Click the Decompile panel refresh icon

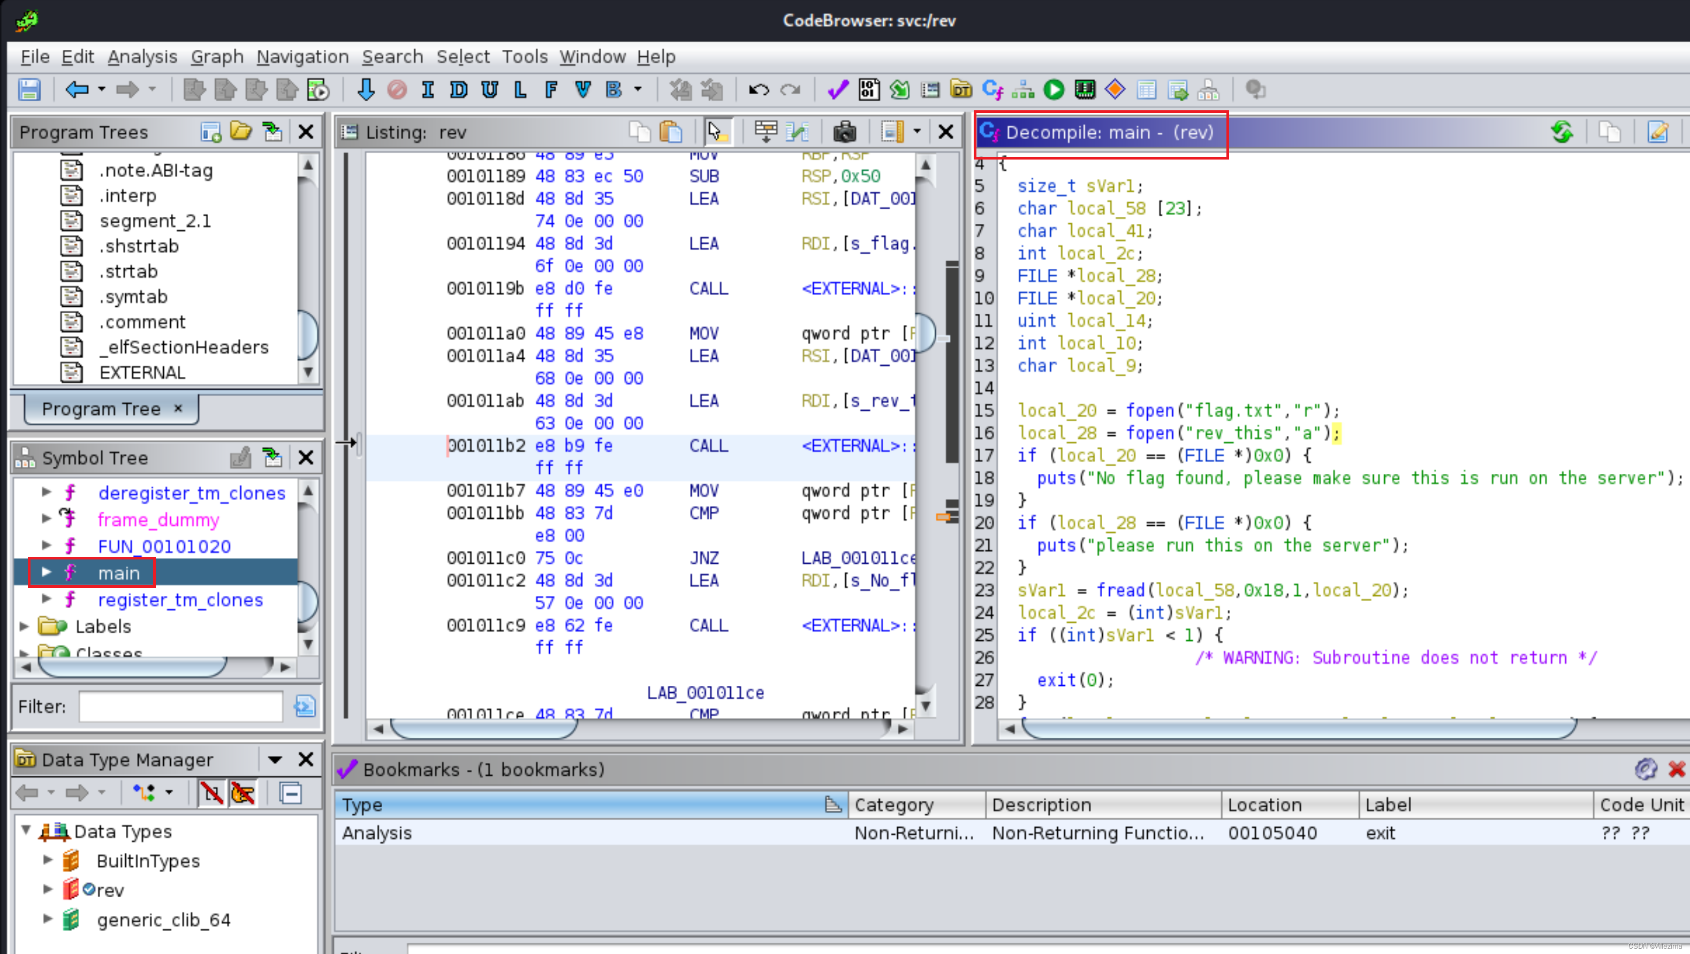click(x=1562, y=133)
